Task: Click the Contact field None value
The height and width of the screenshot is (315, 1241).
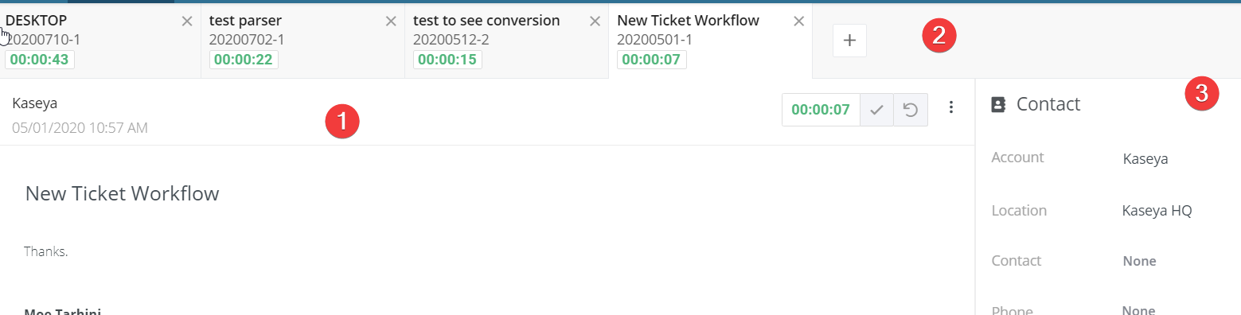Action: (x=1139, y=261)
